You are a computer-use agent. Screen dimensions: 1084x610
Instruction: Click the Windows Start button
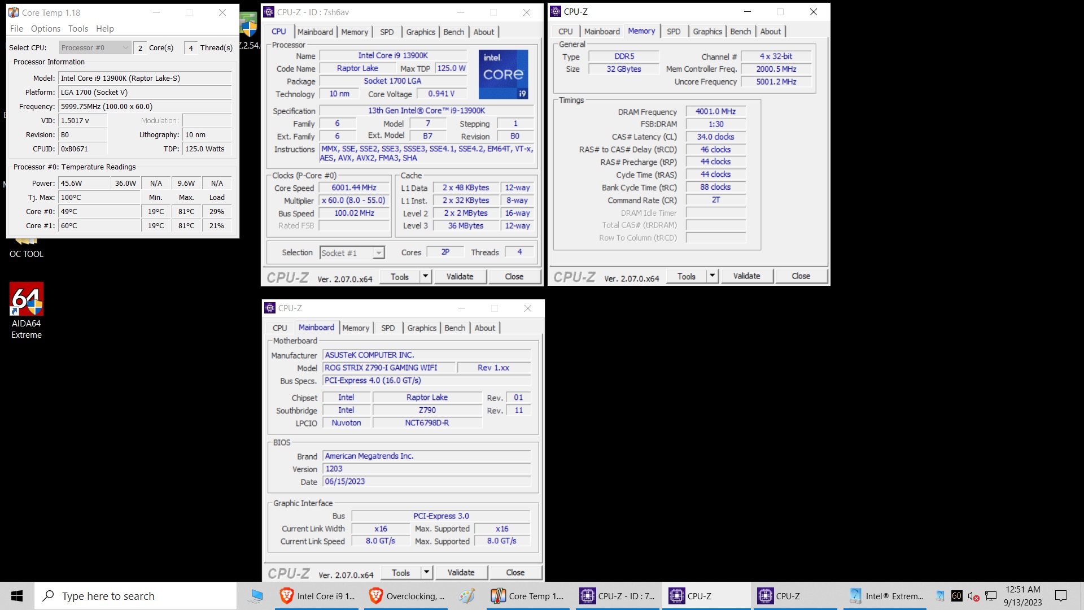pyautogui.click(x=17, y=596)
